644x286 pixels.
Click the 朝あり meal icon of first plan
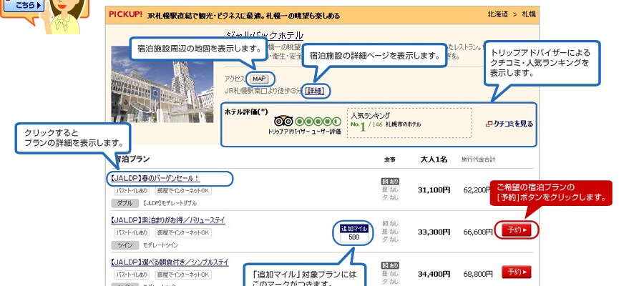(391, 182)
